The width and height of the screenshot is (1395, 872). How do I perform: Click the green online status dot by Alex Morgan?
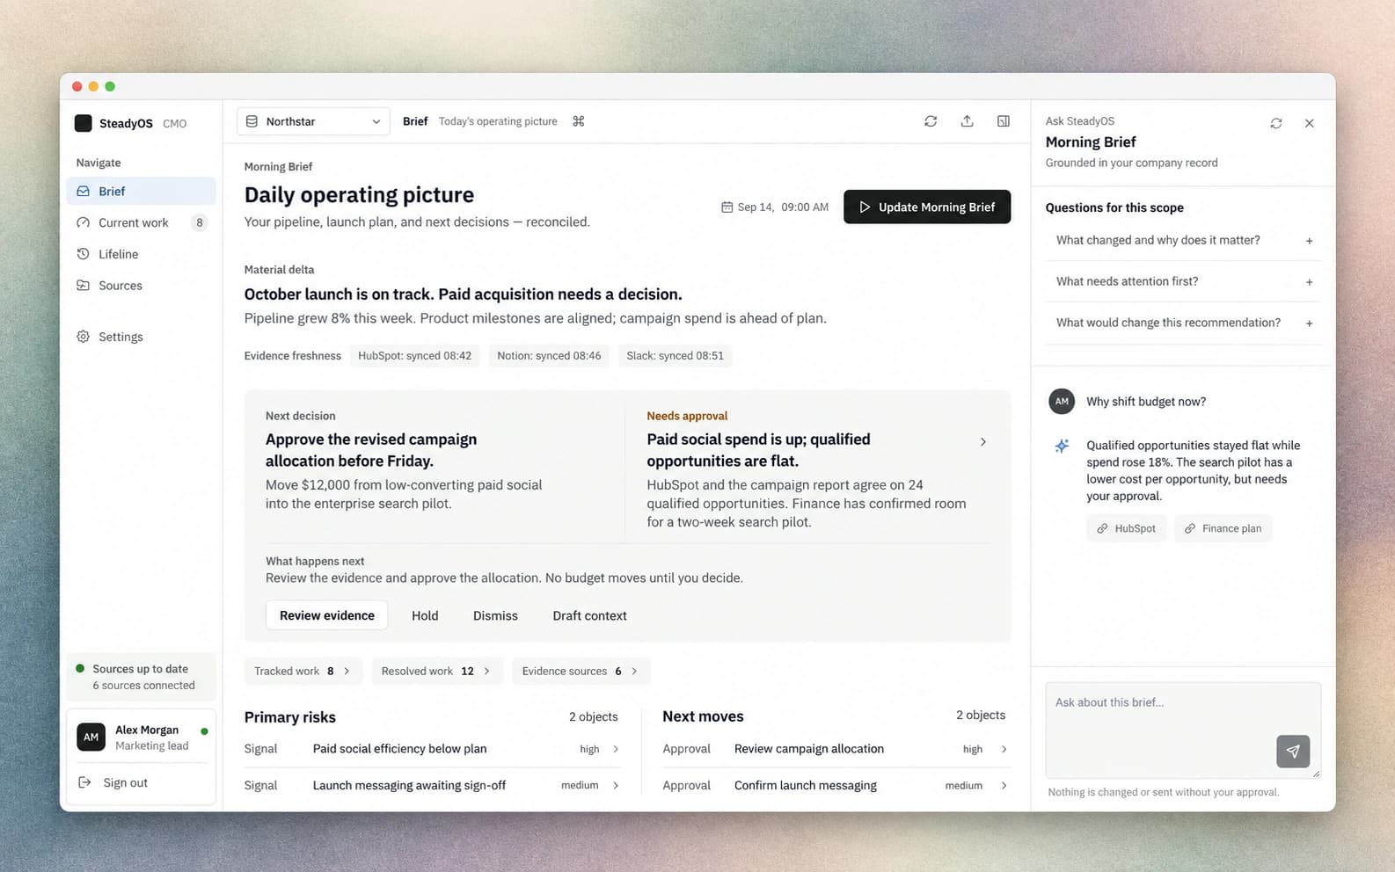click(204, 731)
